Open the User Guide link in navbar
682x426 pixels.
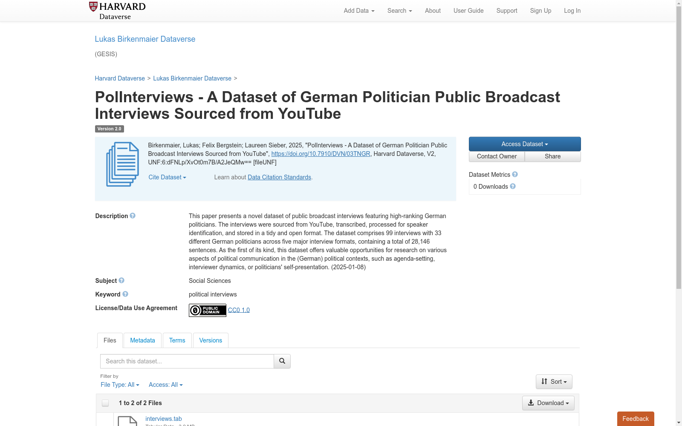point(468,11)
